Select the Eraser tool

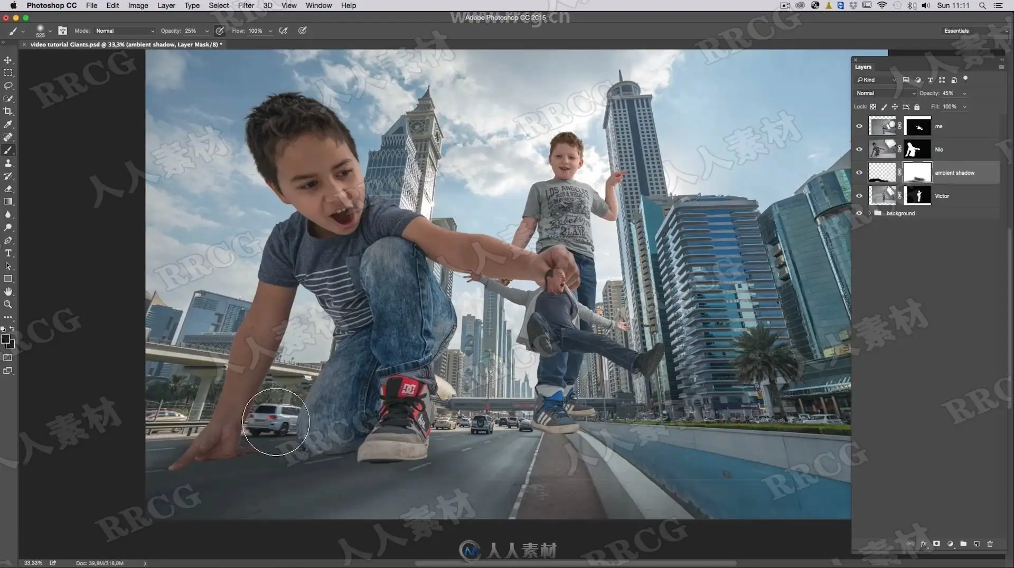coord(8,189)
